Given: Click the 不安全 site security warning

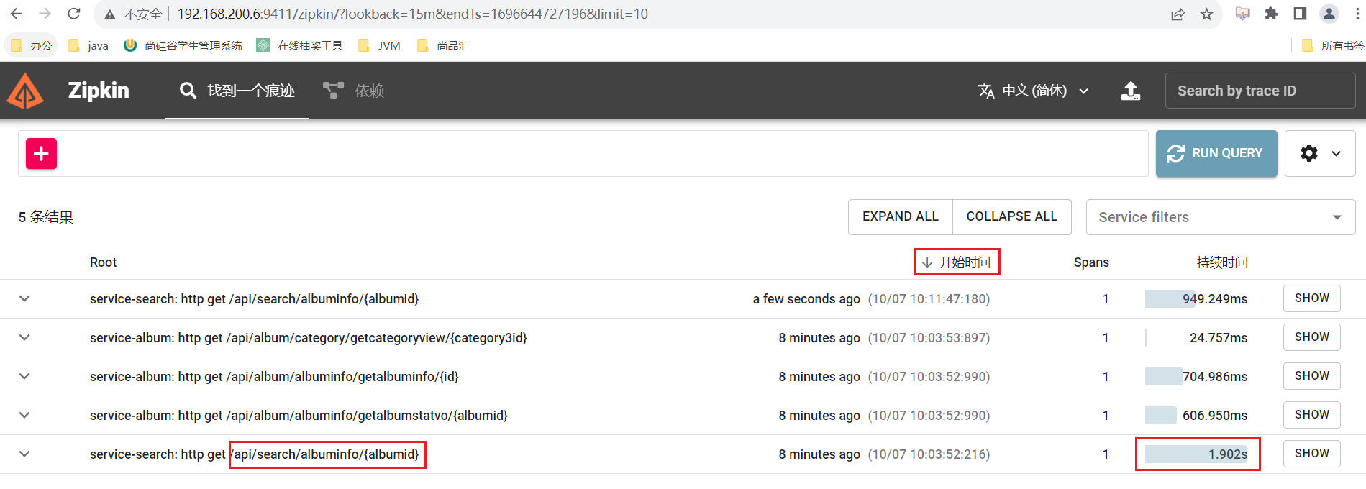Looking at the screenshot, I should coord(134,14).
